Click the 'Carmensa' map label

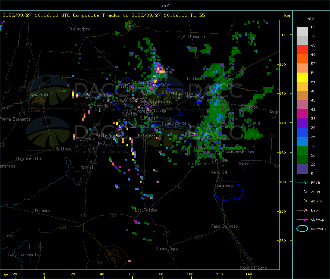(224, 186)
